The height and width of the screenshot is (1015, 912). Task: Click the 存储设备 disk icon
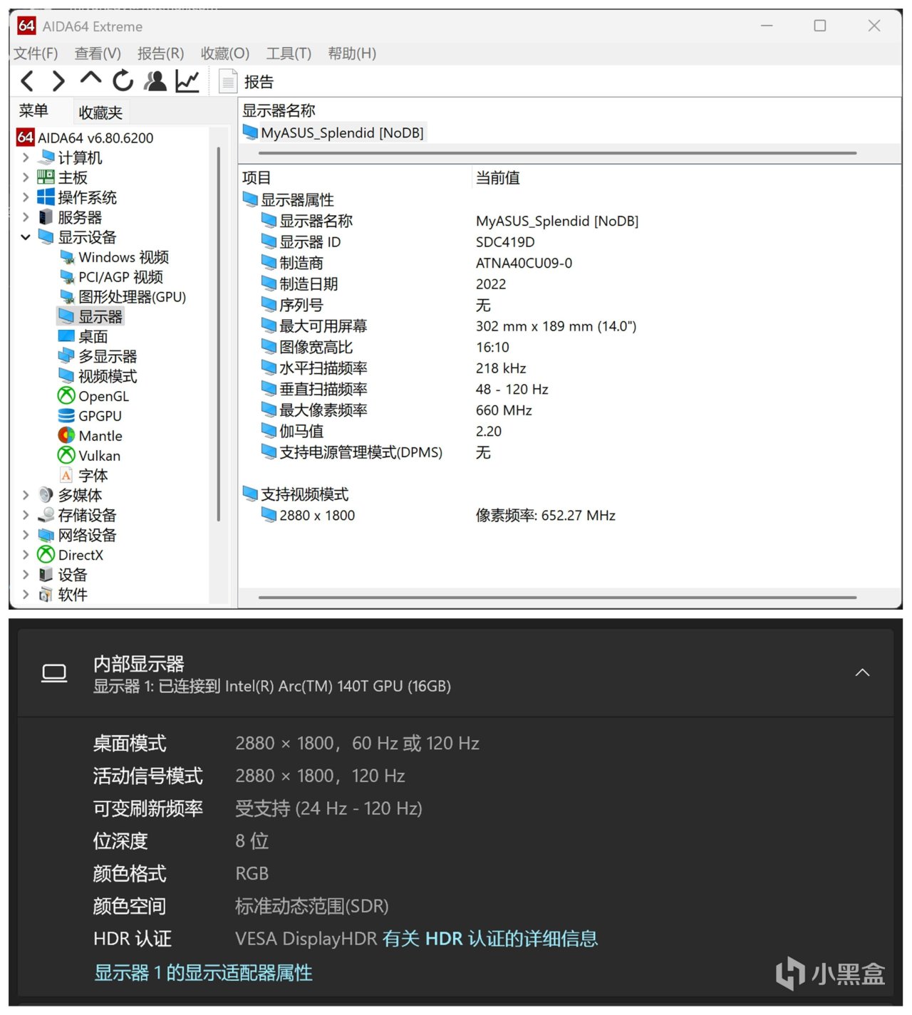(46, 515)
